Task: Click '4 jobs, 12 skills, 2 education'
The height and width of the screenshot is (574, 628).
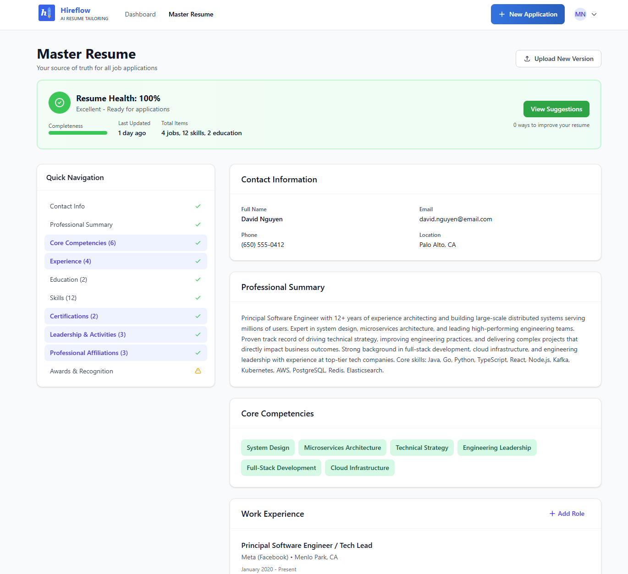Action: click(x=202, y=133)
